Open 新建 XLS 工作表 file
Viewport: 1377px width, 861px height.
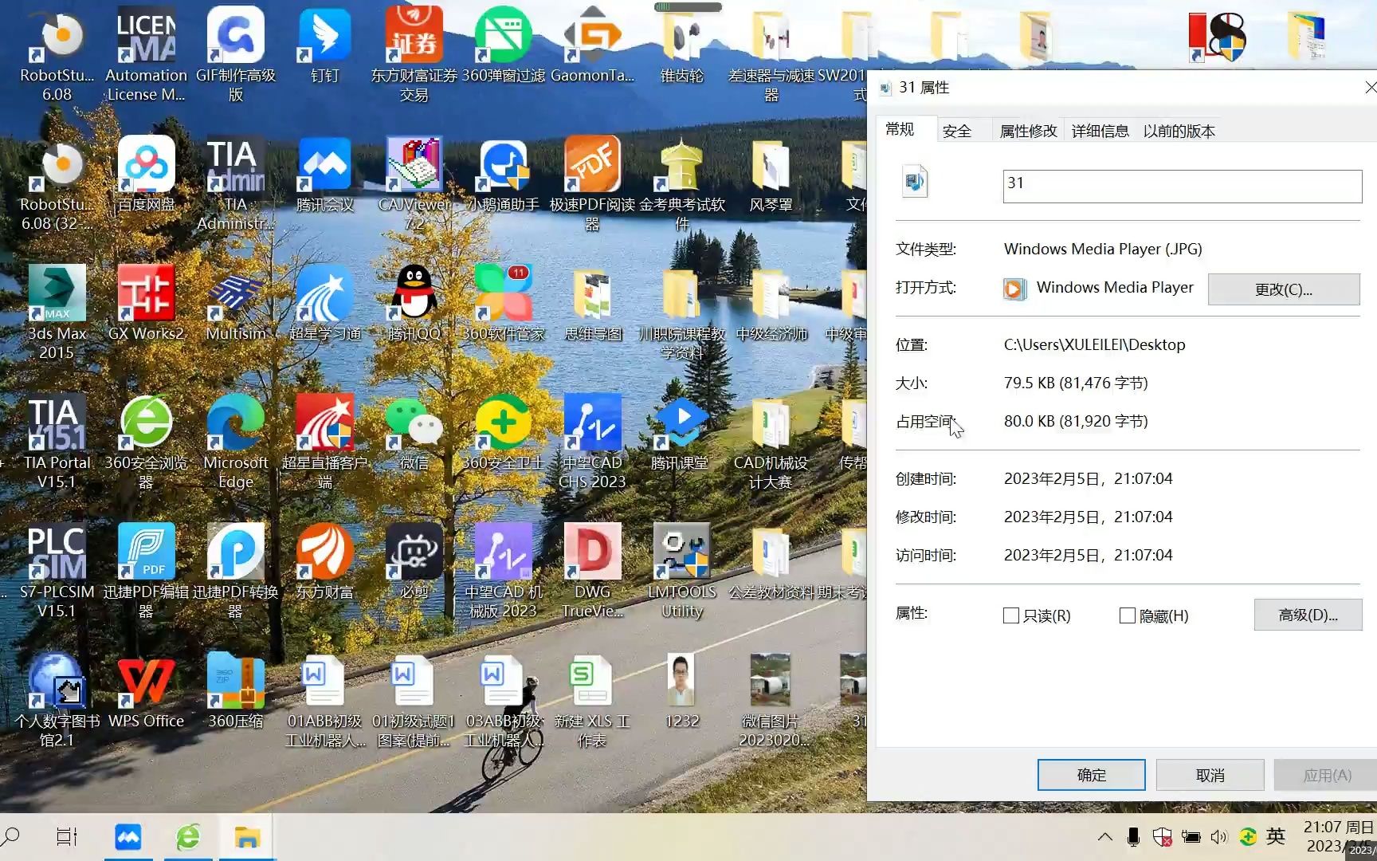coord(592,700)
